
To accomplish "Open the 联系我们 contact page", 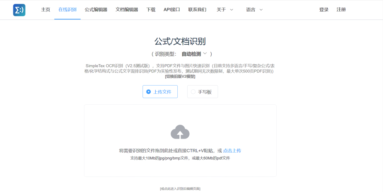I will click(197, 10).
